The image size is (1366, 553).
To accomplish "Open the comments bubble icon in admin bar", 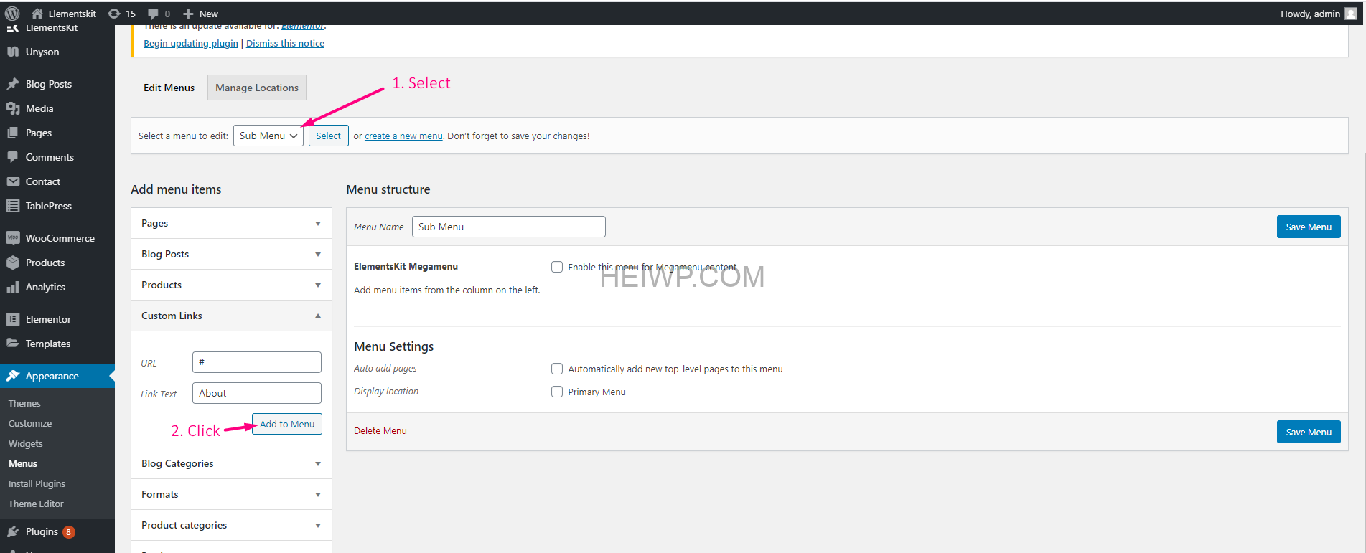I will pyautogui.click(x=153, y=14).
